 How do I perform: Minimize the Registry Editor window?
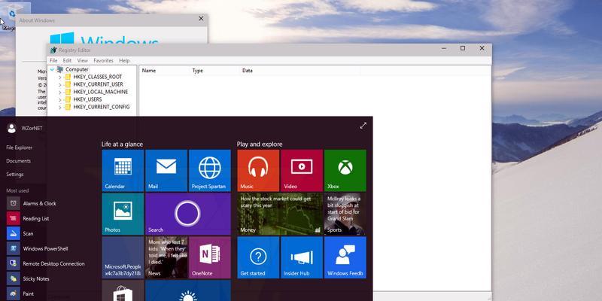pos(444,48)
